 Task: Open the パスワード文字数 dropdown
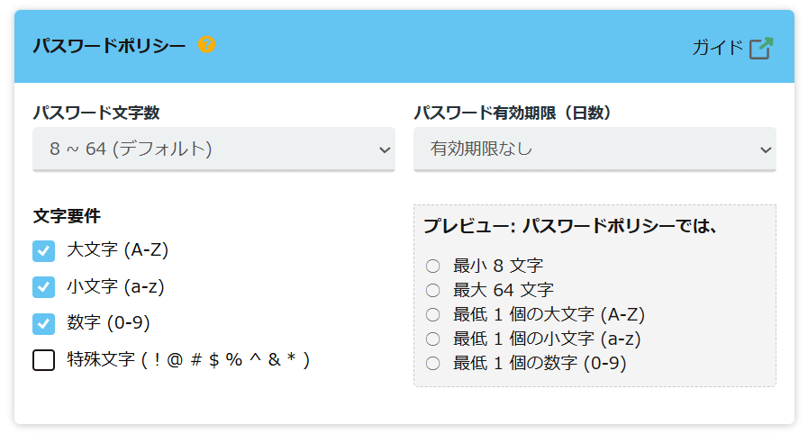[213, 149]
